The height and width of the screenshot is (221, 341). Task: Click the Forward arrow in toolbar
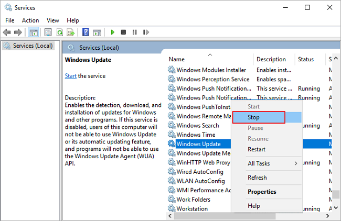click(18, 32)
